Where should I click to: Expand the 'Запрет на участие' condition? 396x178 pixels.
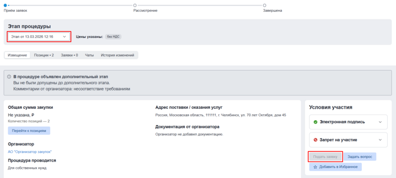[x=348, y=139]
